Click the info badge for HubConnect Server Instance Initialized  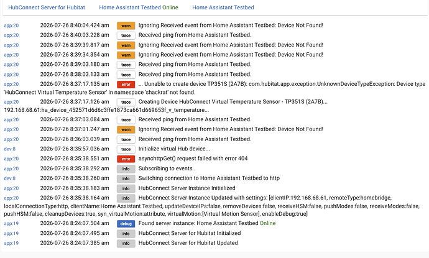[126, 188]
